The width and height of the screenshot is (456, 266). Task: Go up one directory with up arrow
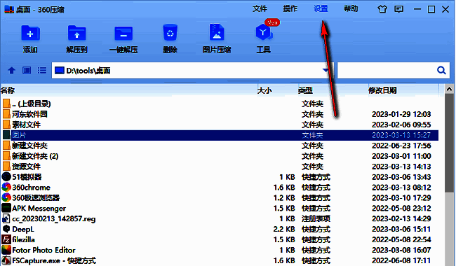12,70
